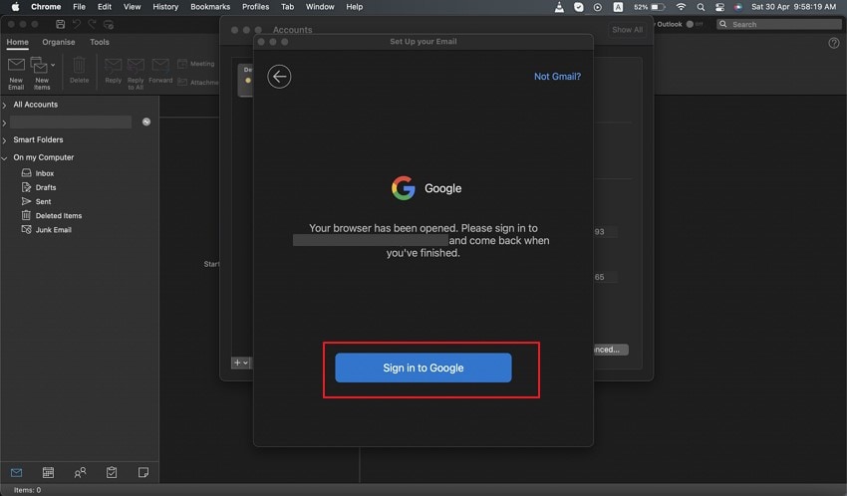Click the Advanced button in Accounts window

click(611, 350)
